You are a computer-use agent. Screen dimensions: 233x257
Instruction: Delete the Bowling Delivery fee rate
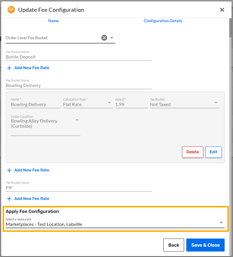pos(192,152)
